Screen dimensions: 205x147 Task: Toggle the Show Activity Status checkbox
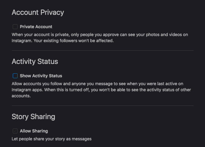15,76
